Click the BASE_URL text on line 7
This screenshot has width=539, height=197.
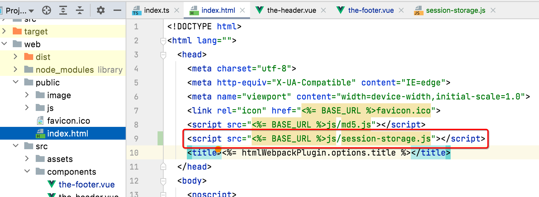point(341,111)
